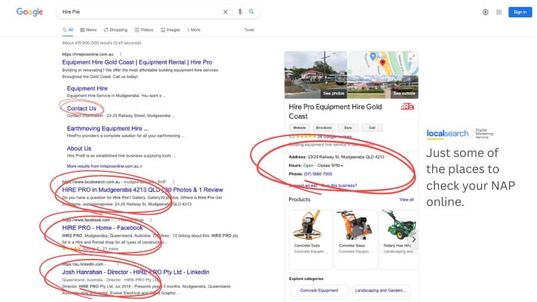
Task: Open the map thumbnail with red pin
Action: [x=383, y=63]
